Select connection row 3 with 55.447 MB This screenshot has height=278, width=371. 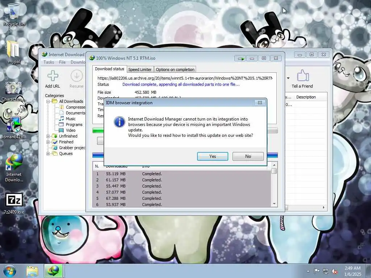pyautogui.click(x=182, y=186)
